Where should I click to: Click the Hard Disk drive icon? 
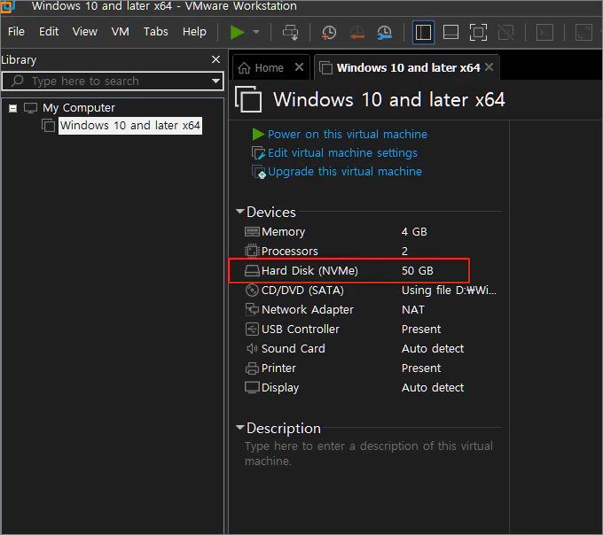252,271
